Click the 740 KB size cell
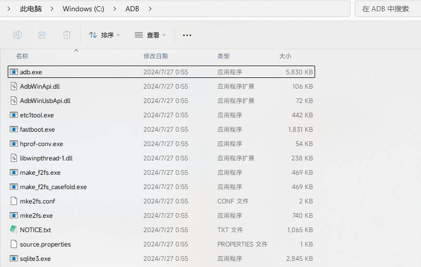 (302, 216)
